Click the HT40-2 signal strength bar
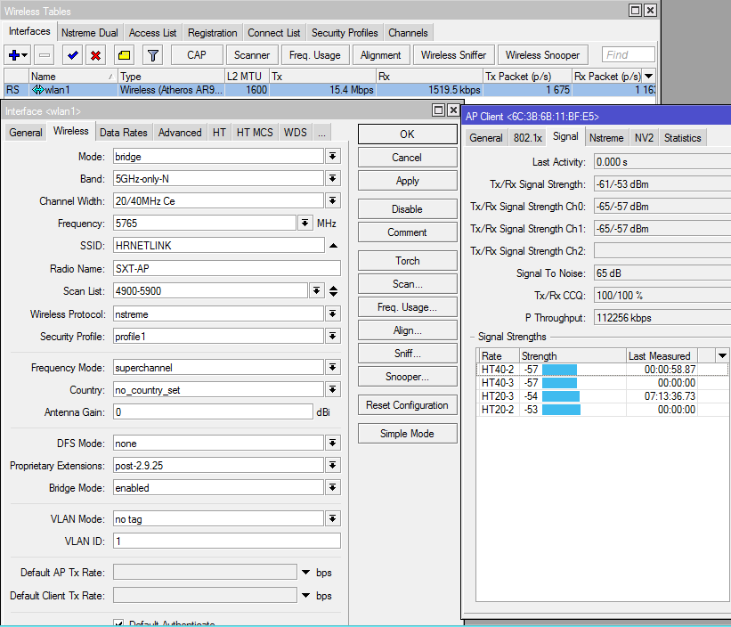The width and height of the screenshot is (731, 627). click(559, 370)
